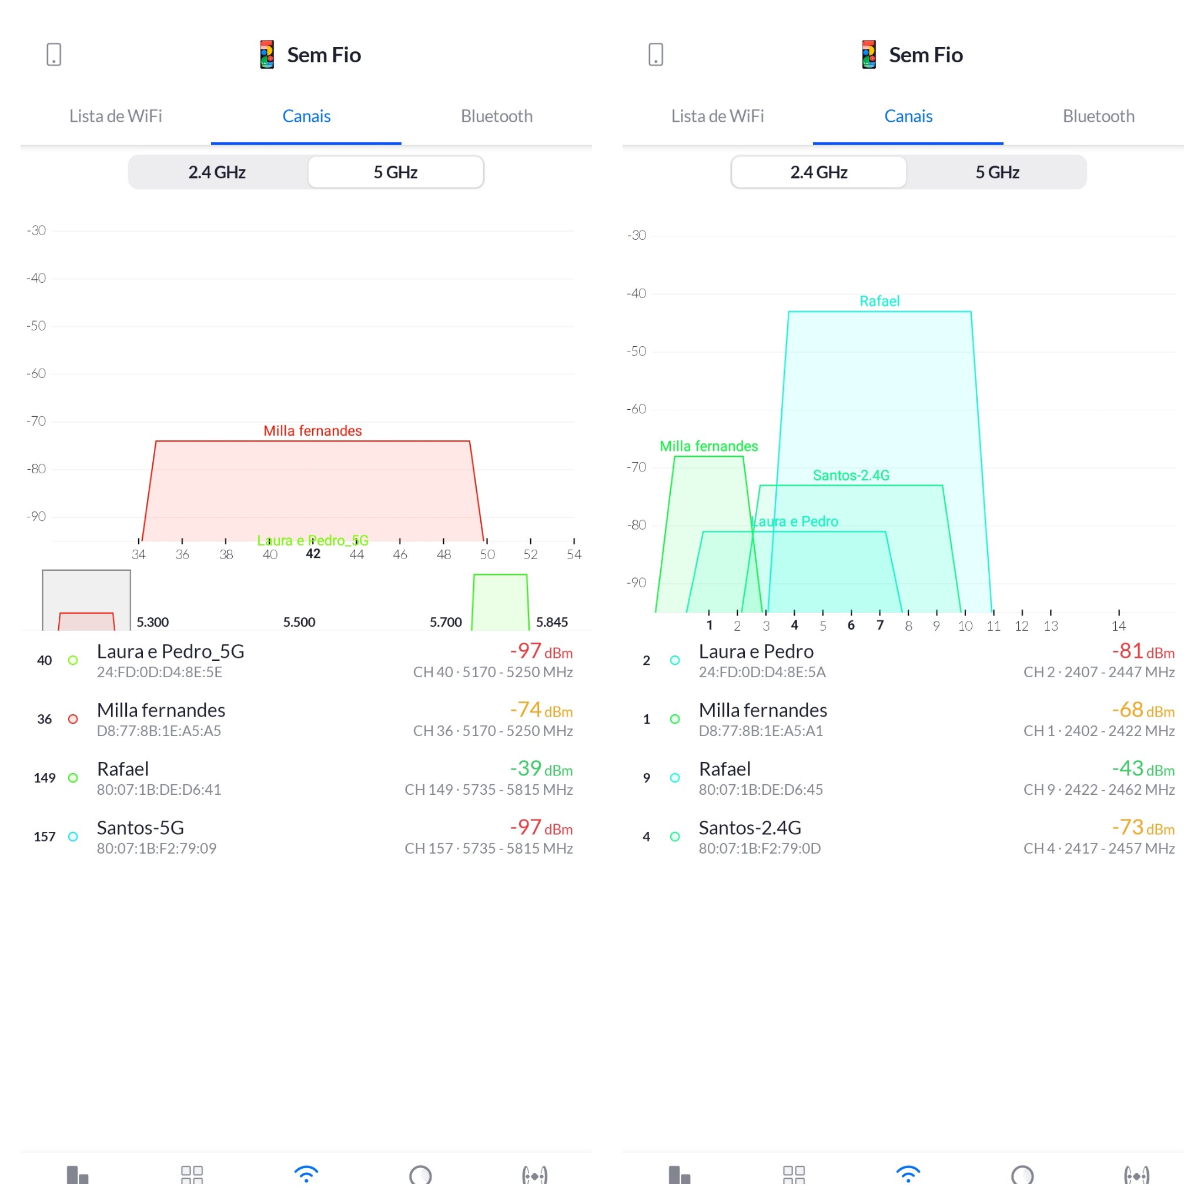This screenshot has height=1204, width=1204.
Task: Tap the Rafael label on the 2.4 GHz graph
Action: (x=879, y=301)
